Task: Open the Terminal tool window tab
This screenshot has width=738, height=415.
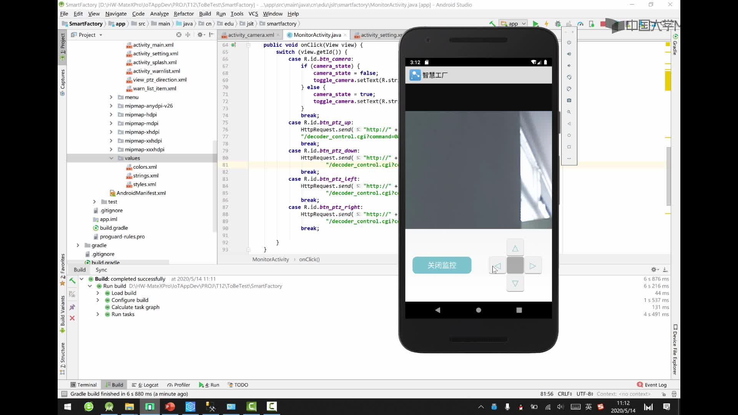Action: click(x=83, y=385)
